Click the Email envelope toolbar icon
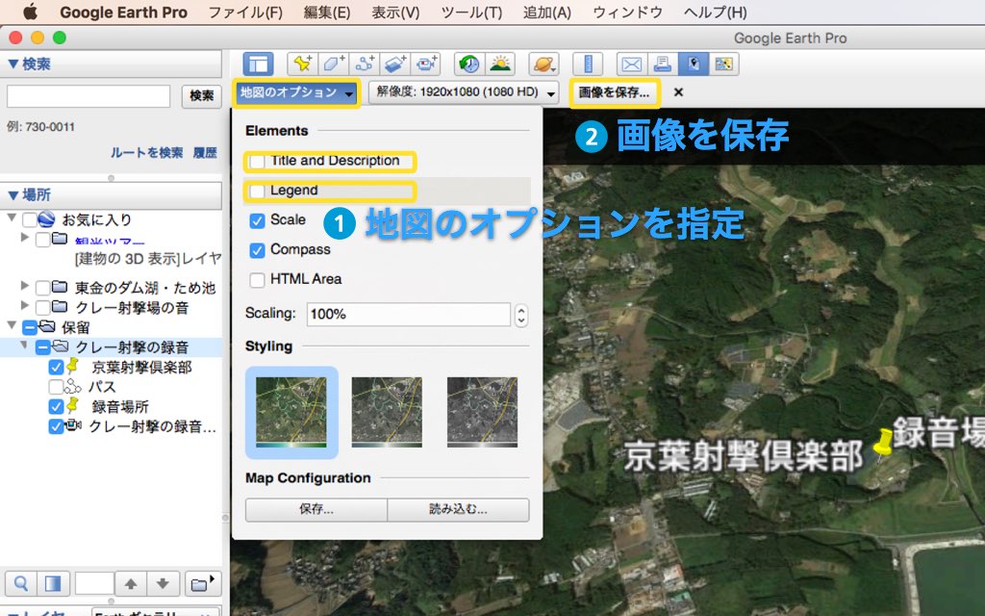 (x=631, y=64)
